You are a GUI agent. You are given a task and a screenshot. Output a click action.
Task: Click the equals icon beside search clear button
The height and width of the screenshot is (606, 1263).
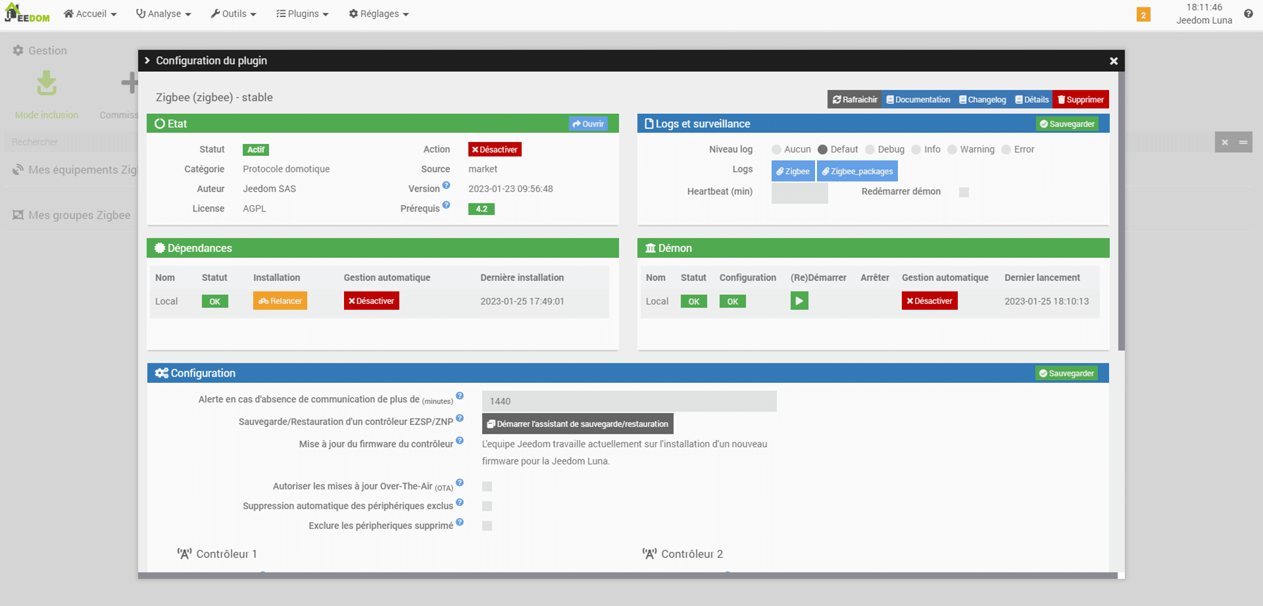tap(1243, 142)
